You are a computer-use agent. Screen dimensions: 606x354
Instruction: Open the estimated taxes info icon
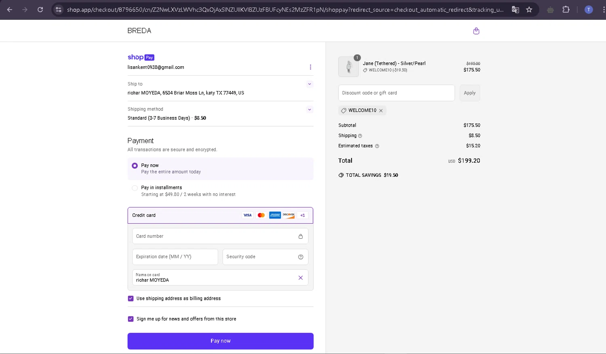[x=377, y=146]
